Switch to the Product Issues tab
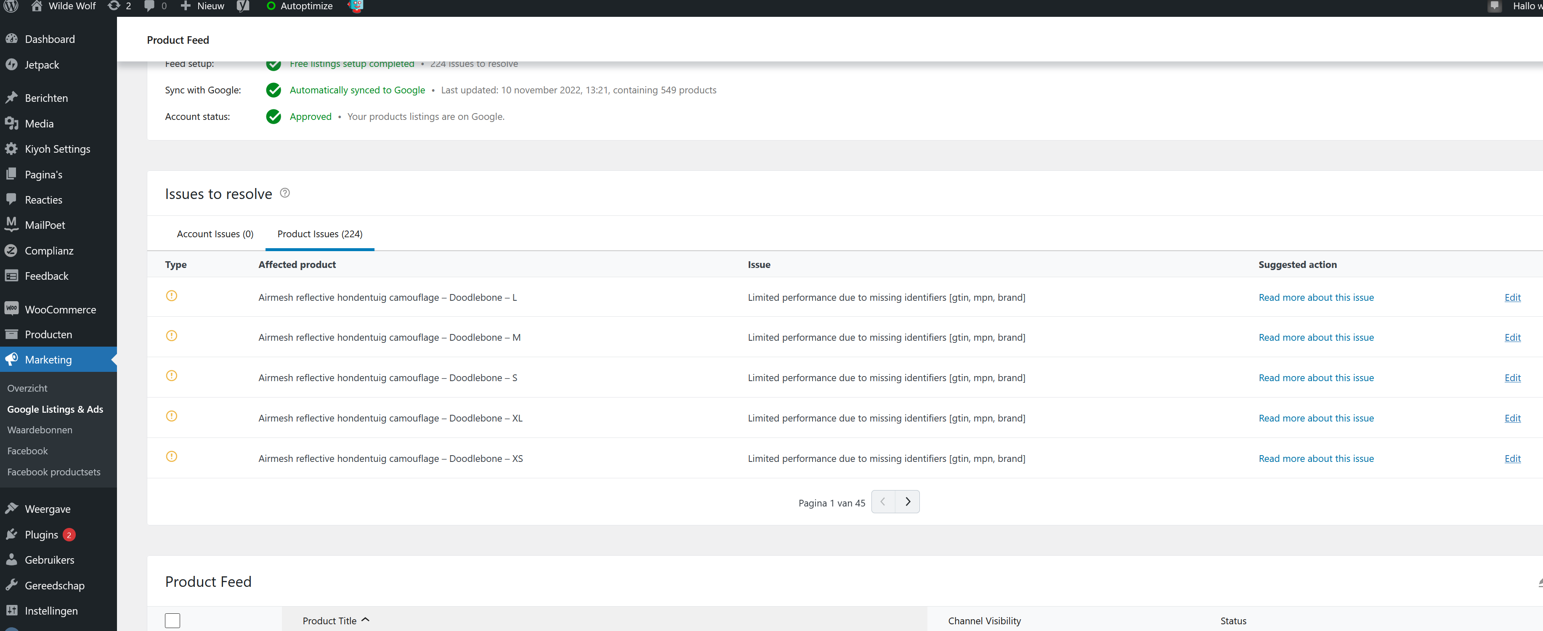The height and width of the screenshot is (631, 1543). click(x=319, y=233)
